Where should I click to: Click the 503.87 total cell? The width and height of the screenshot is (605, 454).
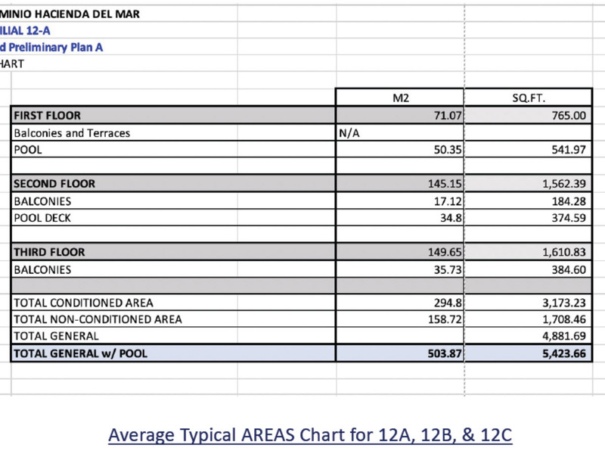pyautogui.click(x=400, y=353)
